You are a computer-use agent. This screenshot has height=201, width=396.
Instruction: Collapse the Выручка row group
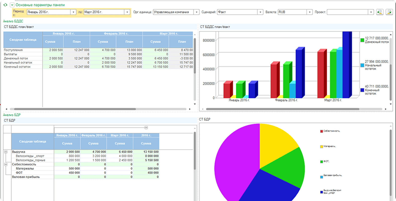tap(6, 152)
